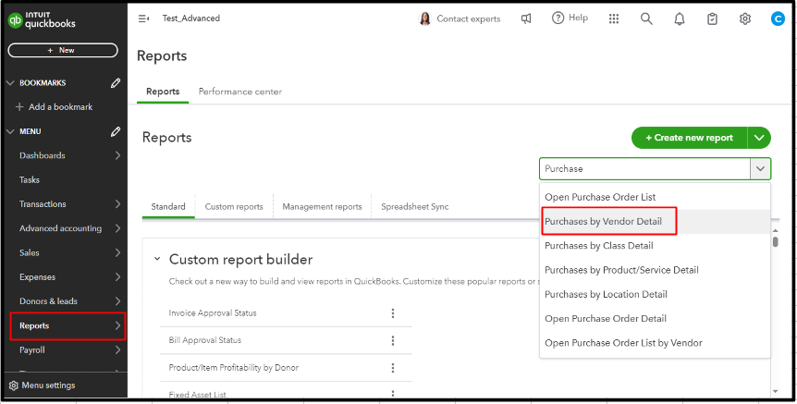Open the Custom reports tab
This screenshot has width=797, height=404.
point(234,207)
